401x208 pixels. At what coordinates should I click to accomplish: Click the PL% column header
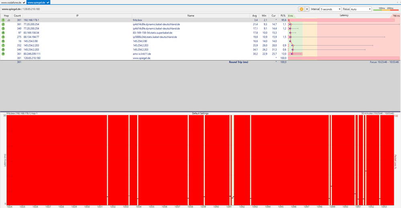click(283, 16)
